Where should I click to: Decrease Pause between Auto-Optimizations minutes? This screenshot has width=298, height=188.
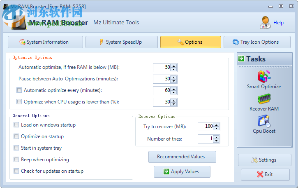click(173, 81)
